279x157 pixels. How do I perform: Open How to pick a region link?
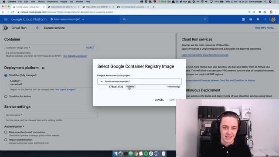pos(65,89)
